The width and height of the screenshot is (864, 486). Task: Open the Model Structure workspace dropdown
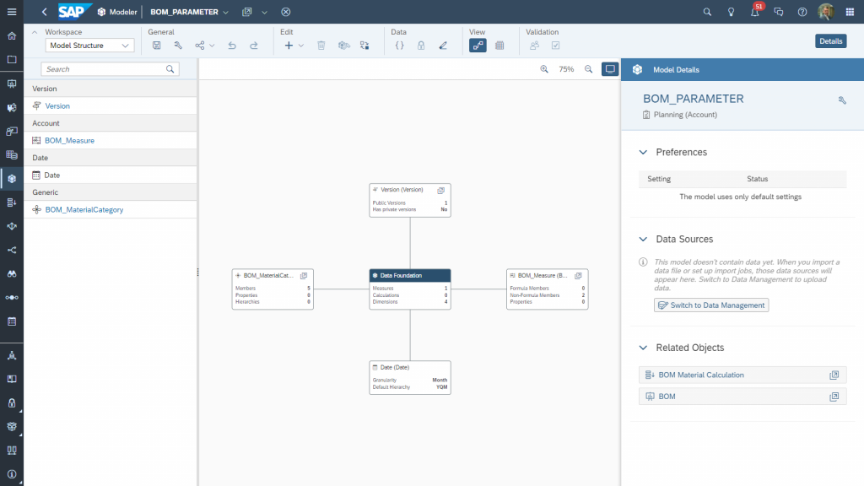(x=89, y=46)
